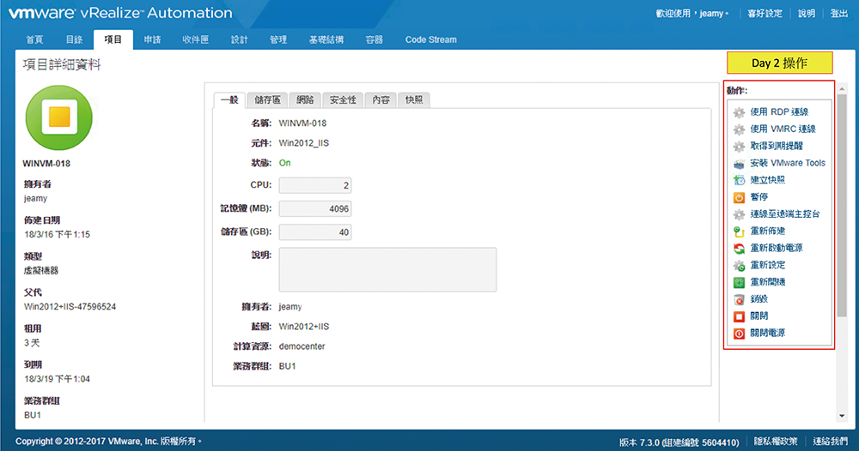The height and width of the screenshot is (451, 859).
Task: Click the 重新佈建 reprovision icon
Action: [x=739, y=232]
